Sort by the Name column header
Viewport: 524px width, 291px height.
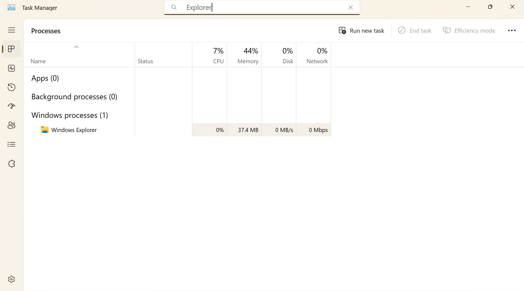[x=79, y=55]
